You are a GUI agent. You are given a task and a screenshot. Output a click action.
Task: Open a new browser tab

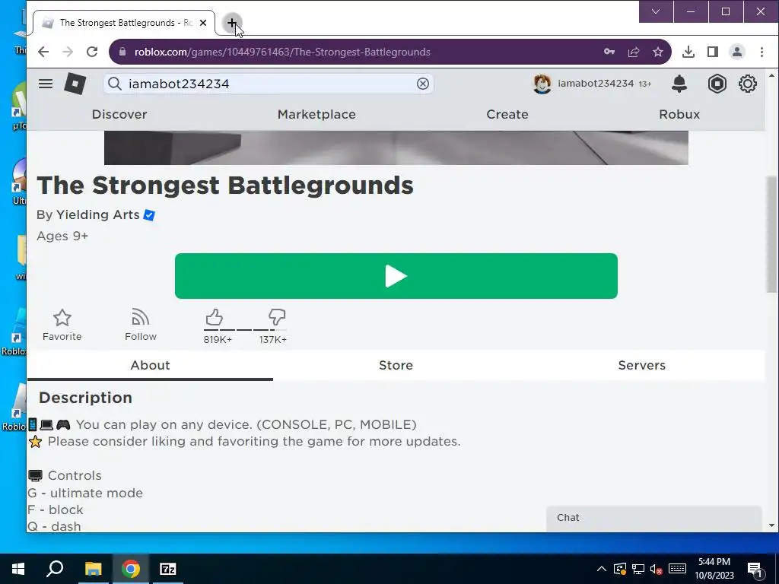(231, 23)
